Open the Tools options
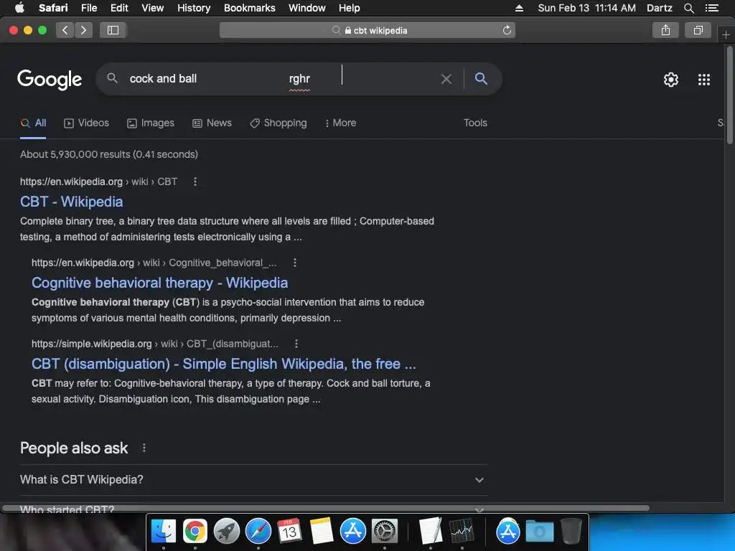 point(475,123)
